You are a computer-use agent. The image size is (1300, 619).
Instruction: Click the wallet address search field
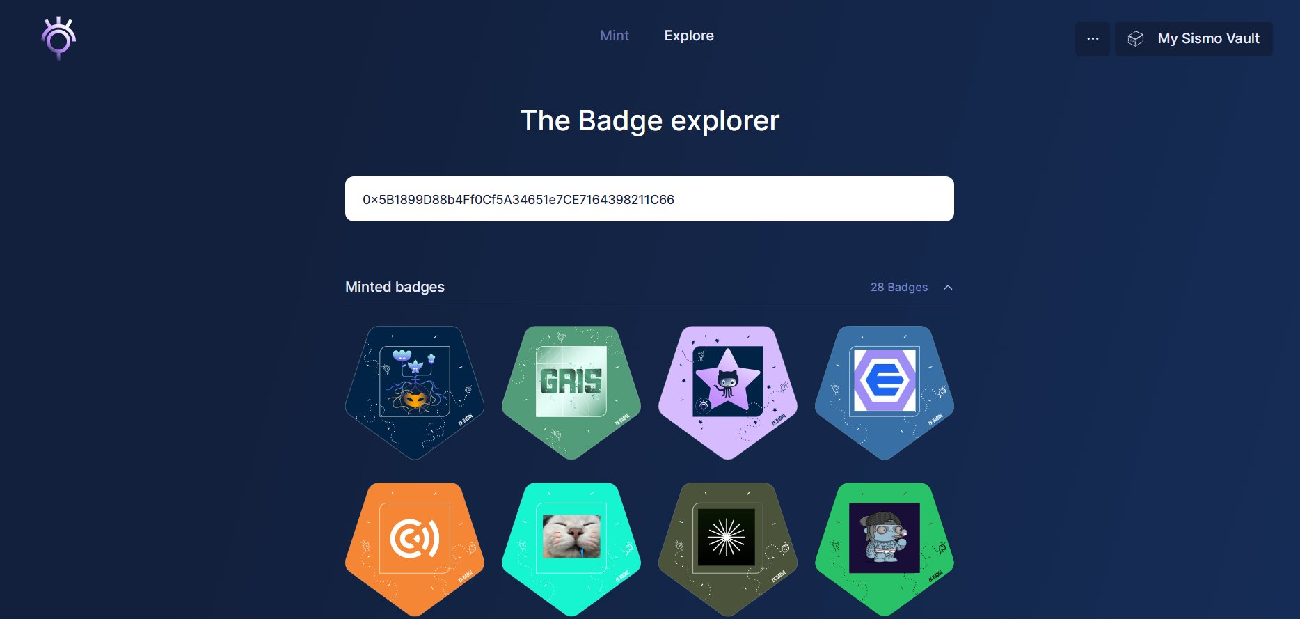coord(649,199)
